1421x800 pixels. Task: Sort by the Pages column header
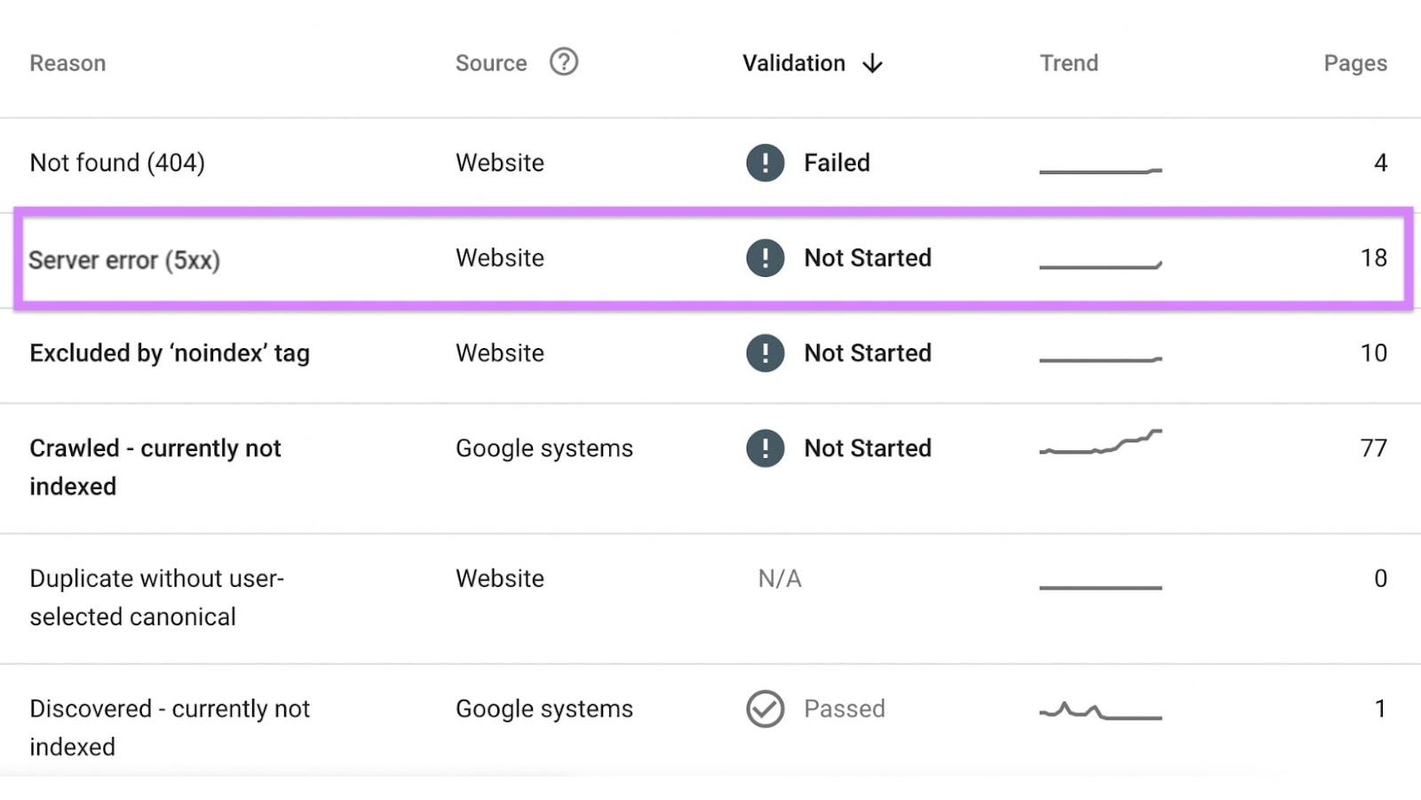point(1355,63)
